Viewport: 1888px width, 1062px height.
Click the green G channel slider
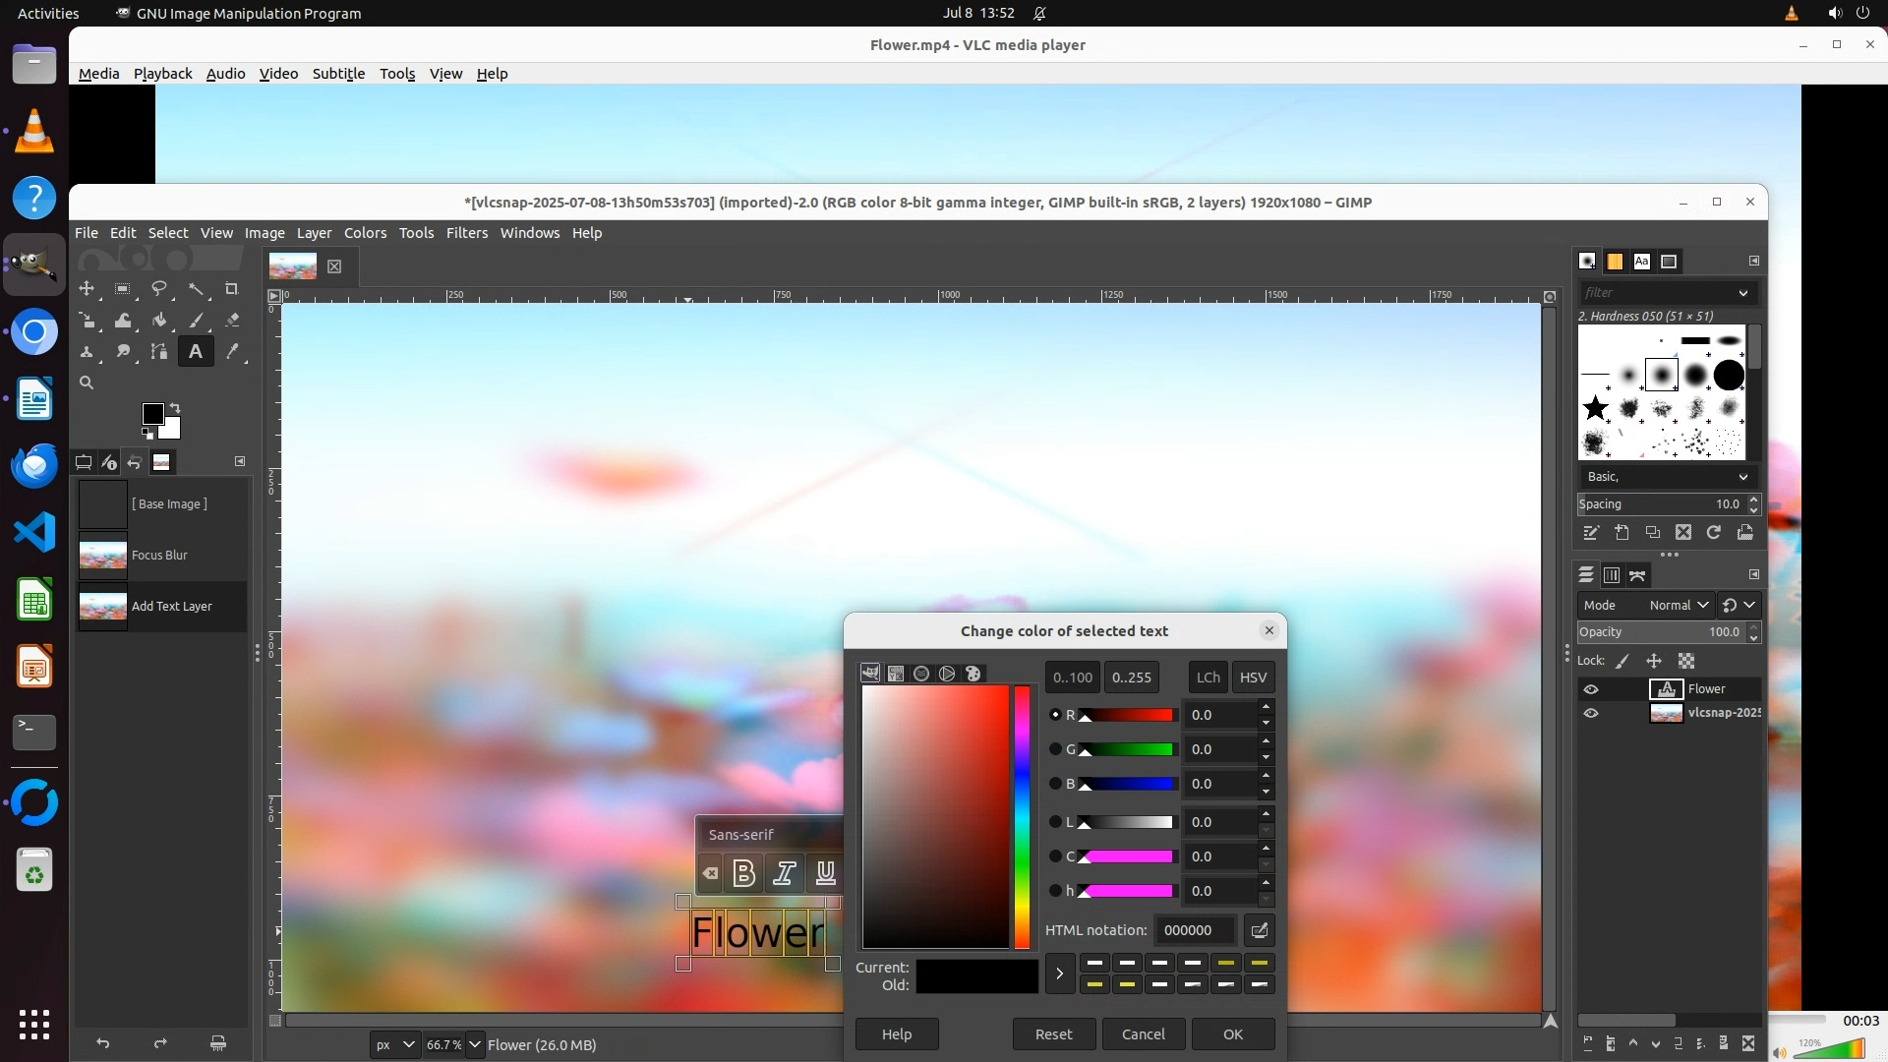coord(1127,749)
